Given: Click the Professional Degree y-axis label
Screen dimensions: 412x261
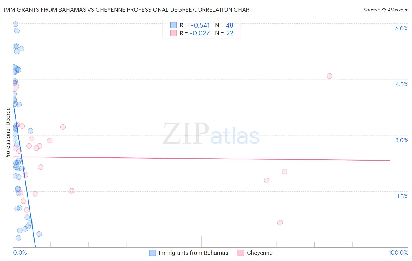Looking at the screenshot, I should click(8, 133).
